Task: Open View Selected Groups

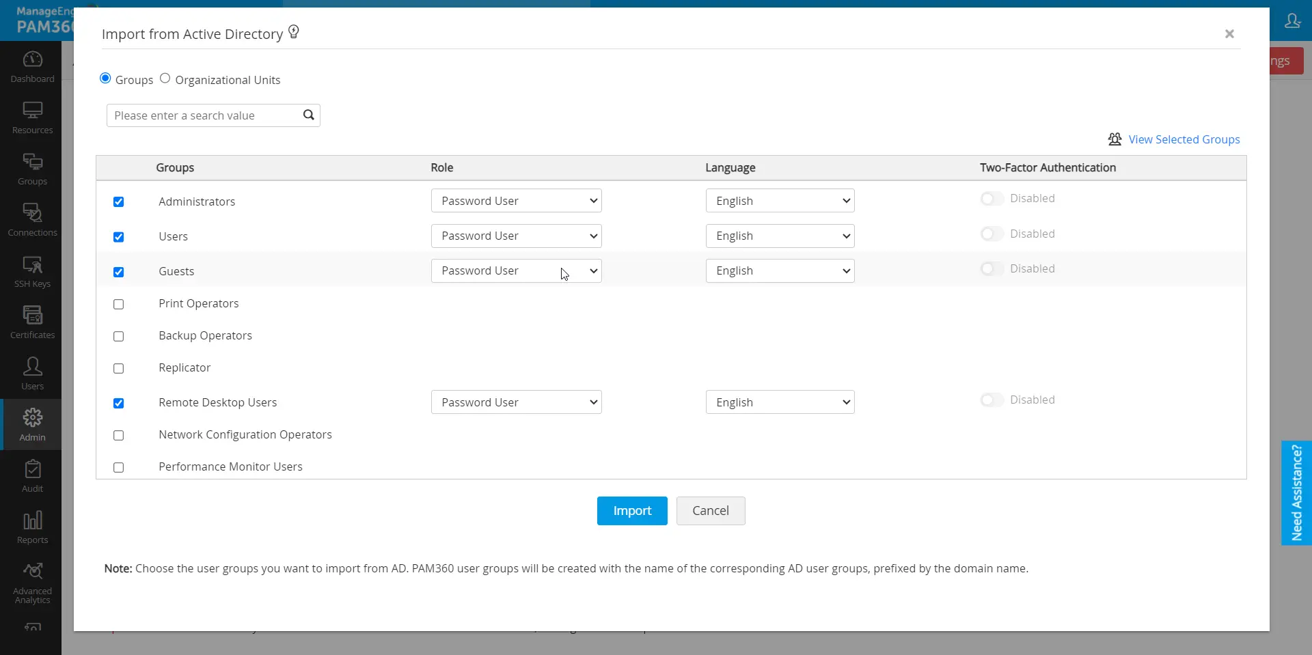Action: tap(1184, 139)
